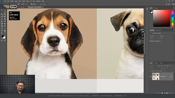
Task: Select the Quick Selection tool
Action: pyautogui.click(x=5, y=12)
